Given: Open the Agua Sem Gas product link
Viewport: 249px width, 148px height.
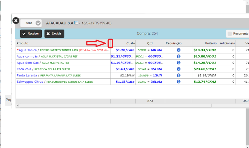Looking at the screenshot, I should (x=28, y=63).
